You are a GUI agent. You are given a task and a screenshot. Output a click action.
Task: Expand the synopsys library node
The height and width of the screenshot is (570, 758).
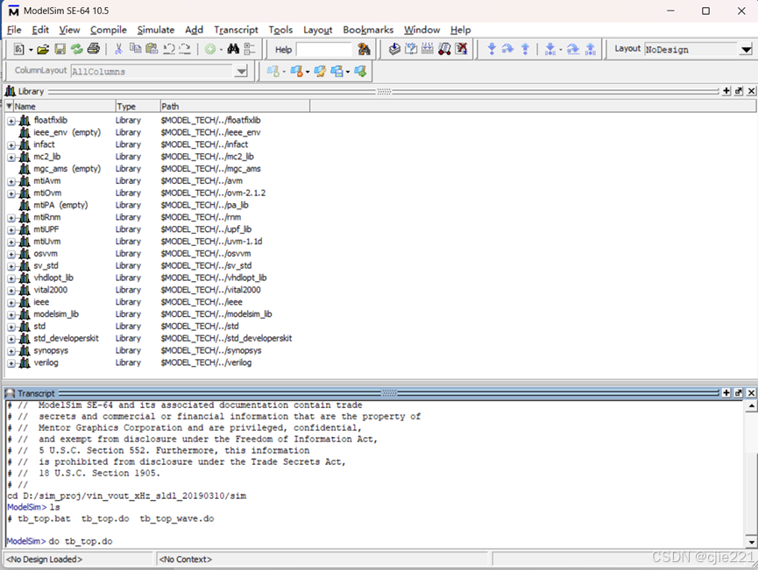pos(11,351)
